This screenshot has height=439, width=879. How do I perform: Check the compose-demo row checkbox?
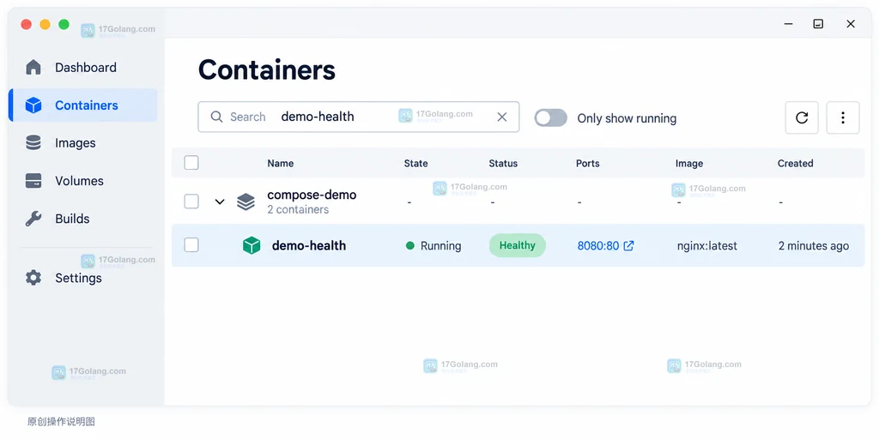pyautogui.click(x=191, y=201)
